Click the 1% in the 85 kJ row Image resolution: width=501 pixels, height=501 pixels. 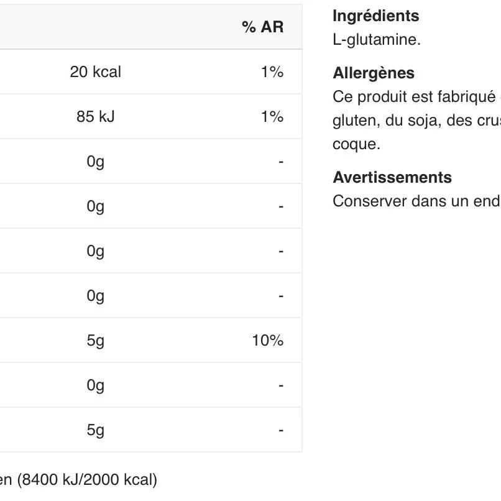(272, 117)
